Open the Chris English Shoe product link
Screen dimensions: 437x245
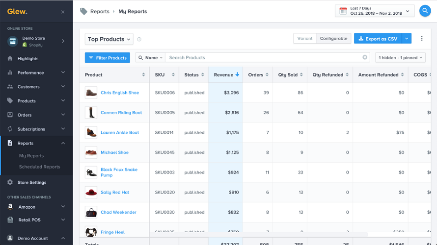tap(120, 93)
